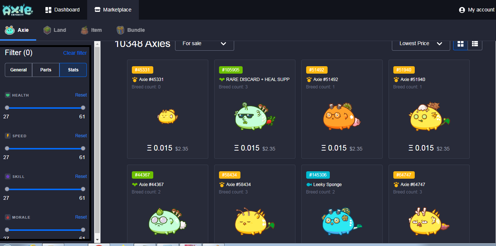
Task: Open Leeky Sponge axie image
Action: (x=342, y=221)
